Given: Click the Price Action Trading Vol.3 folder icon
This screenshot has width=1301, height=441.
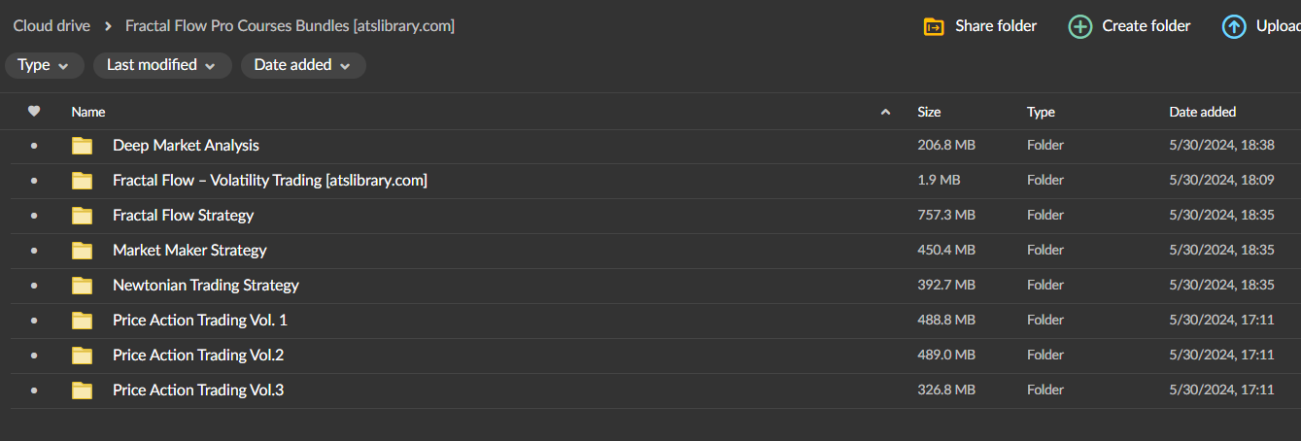Looking at the screenshot, I should click(x=83, y=390).
